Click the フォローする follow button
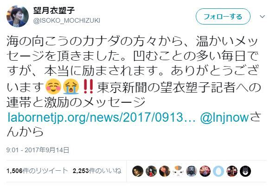This screenshot has width=270, height=186. pyautogui.click(x=223, y=17)
